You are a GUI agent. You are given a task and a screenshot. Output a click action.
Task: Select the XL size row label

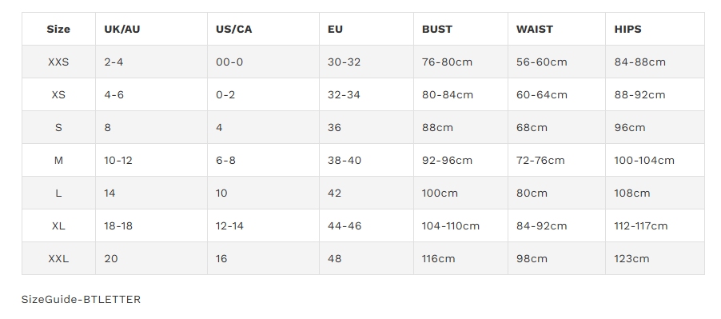(x=58, y=225)
